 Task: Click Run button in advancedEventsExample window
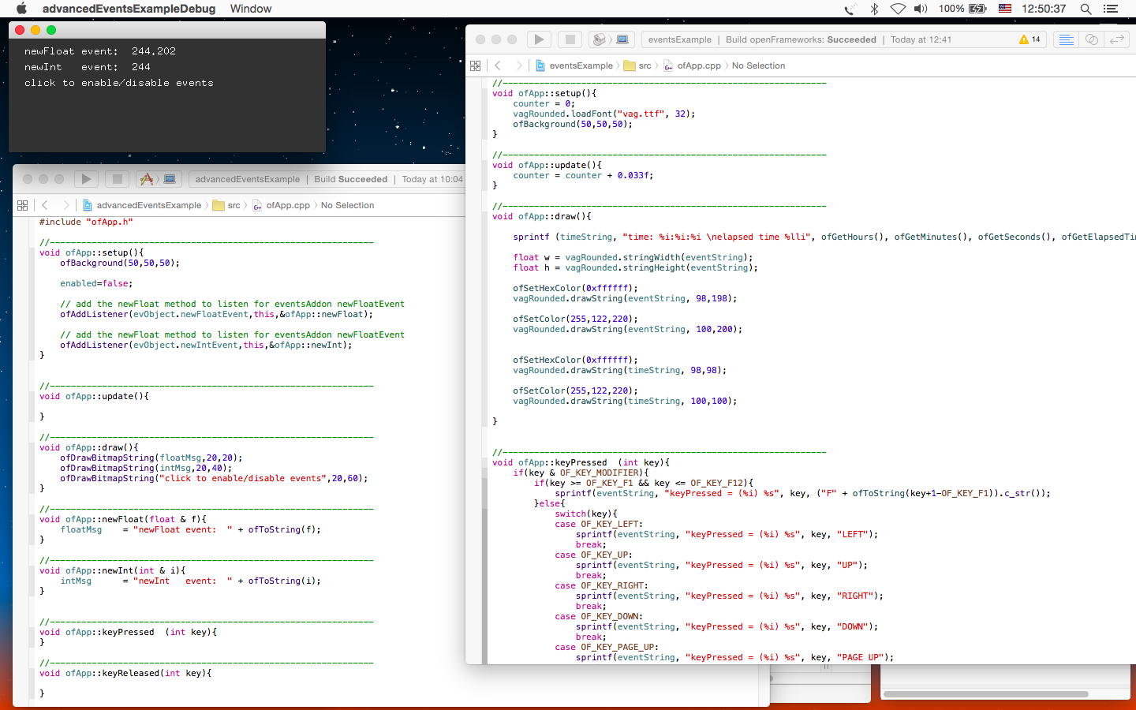tap(86, 179)
